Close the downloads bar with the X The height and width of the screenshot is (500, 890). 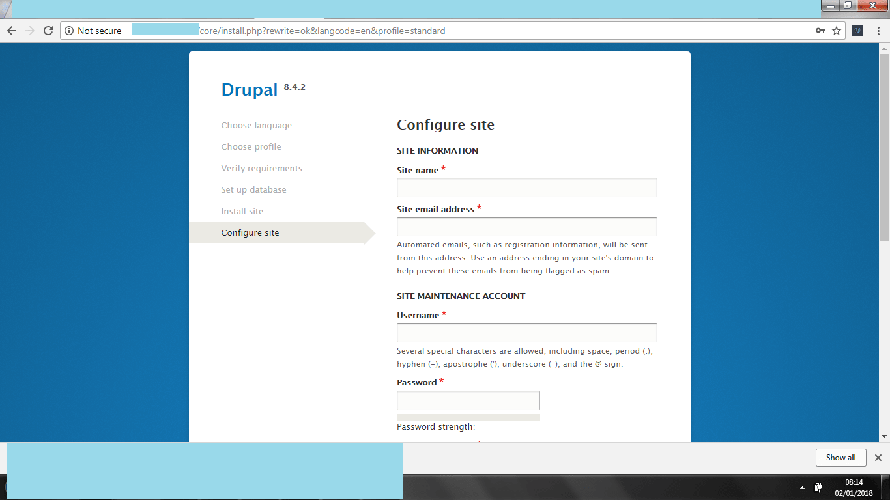coord(878,458)
